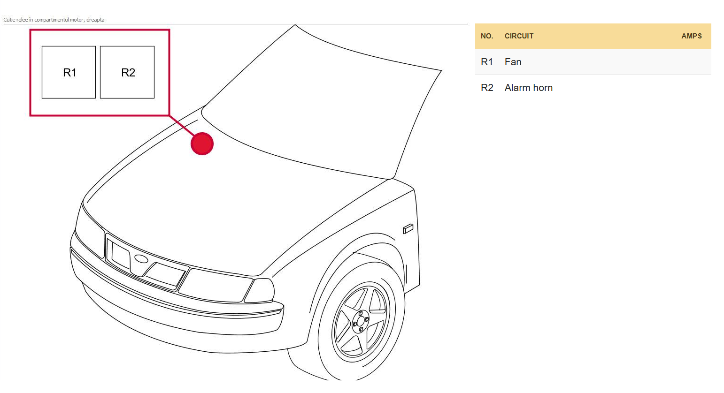Click the 'NO.' column header

click(x=487, y=36)
